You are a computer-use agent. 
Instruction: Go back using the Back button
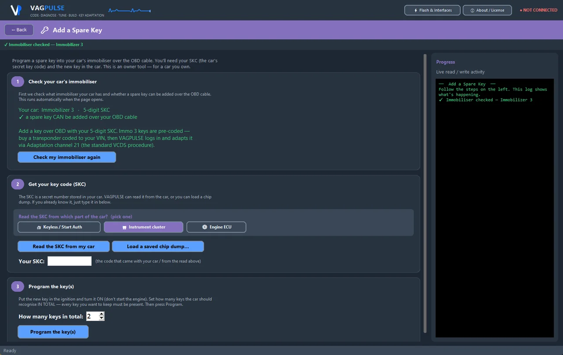(x=19, y=30)
